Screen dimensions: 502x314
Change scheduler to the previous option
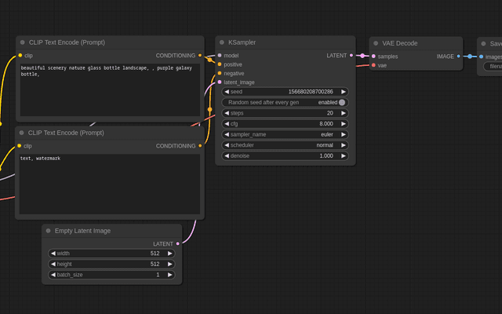click(227, 145)
